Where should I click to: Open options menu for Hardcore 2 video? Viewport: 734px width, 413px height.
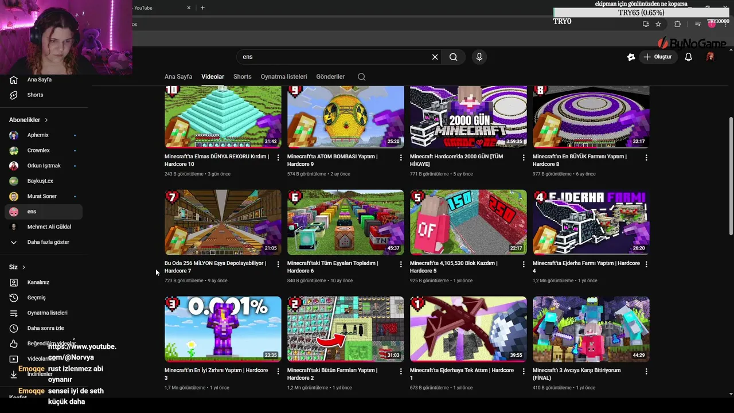[x=401, y=371]
